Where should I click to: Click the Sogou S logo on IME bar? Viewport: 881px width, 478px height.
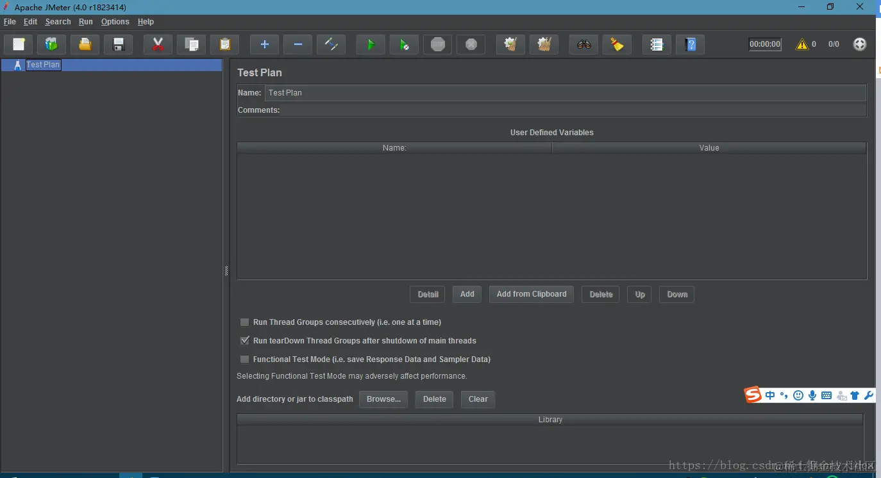click(x=753, y=395)
